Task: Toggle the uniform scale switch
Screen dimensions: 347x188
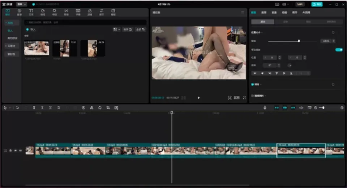Action: point(339,50)
